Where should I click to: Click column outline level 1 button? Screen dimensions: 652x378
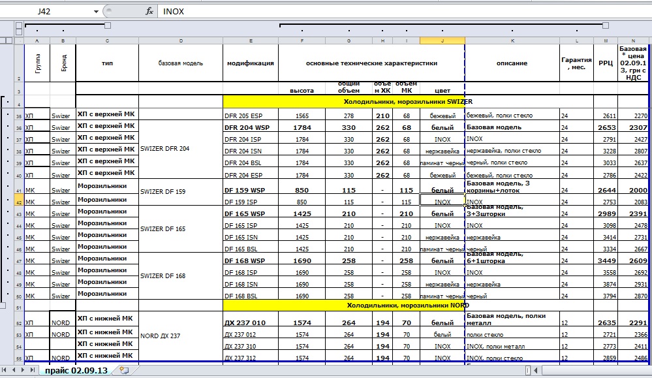click(x=19, y=25)
